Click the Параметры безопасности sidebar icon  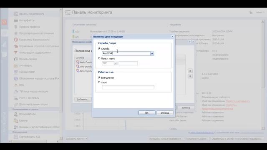16,40
